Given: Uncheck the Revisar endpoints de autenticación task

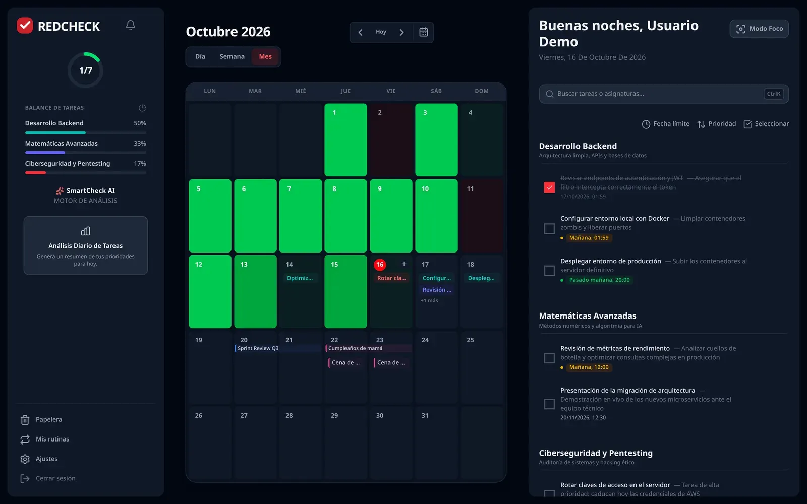Looking at the screenshot, I should 550,187.
